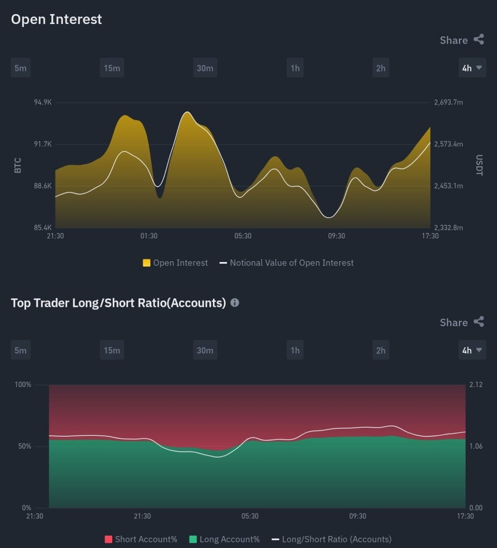Open the 4h interval dropdown on Open Interest chart

472,68
